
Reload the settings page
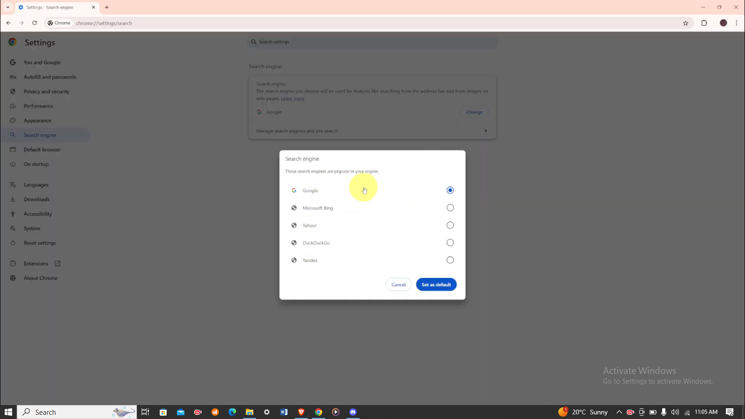coord(34,23)
